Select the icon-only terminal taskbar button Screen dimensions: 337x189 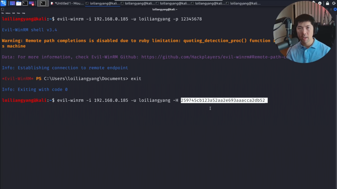coord(43,3)
